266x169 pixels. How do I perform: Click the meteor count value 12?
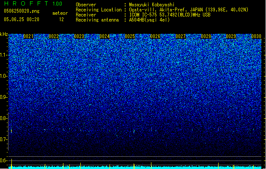point(61,19)
